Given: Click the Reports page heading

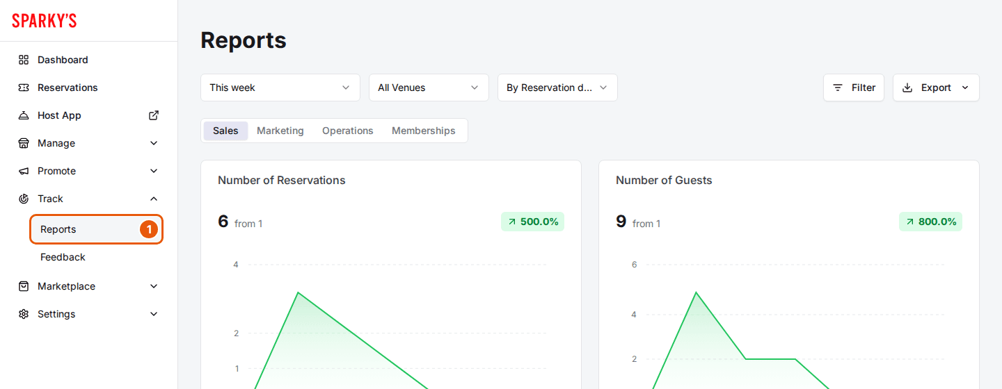Looking at the screenshot, I should tap(244, 40).
